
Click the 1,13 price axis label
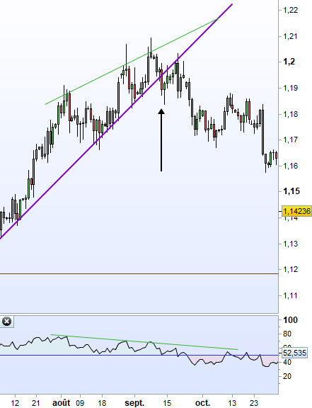point(290,244)
